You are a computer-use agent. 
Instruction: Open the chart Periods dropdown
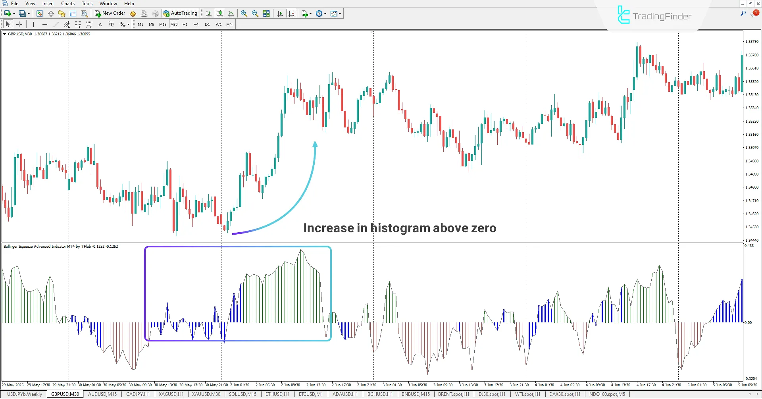tap(321, 13)
